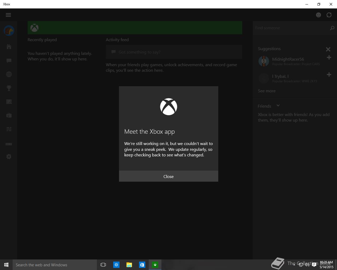Open Action Center notification icon

(314, 265)
